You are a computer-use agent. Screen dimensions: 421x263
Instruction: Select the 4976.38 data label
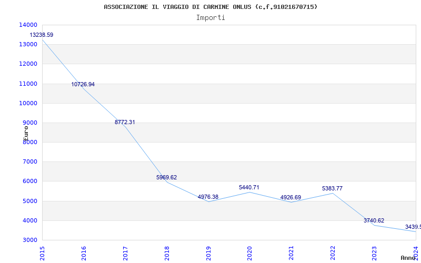point(208,197)
